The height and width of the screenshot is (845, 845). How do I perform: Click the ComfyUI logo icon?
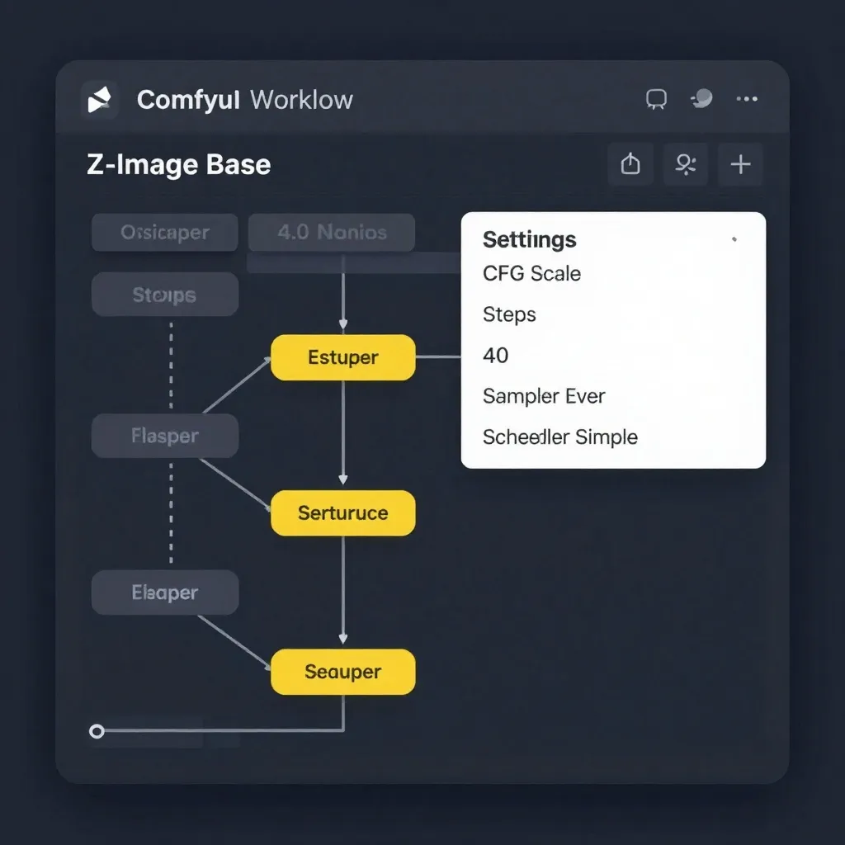pyautogui.click(x=101, y=99)
